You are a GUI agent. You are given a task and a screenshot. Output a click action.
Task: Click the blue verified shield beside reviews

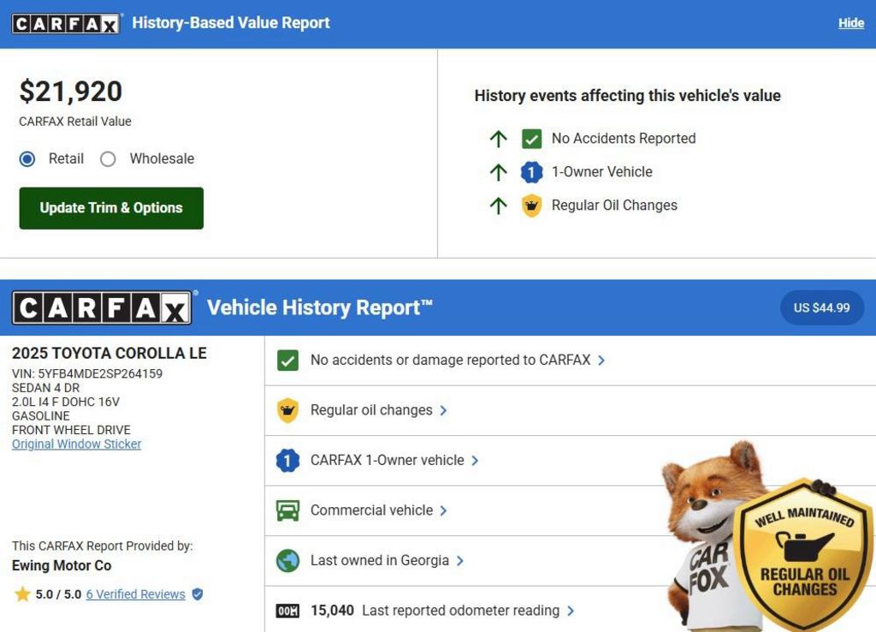tap(198, 594)
